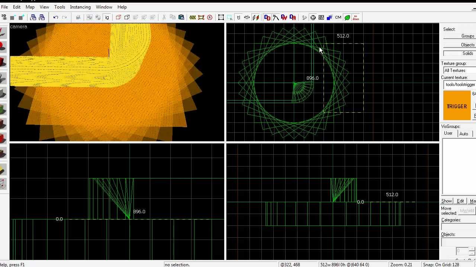Click the green leaf icon
The image size is (476, 267).
(x=347, y=17)
